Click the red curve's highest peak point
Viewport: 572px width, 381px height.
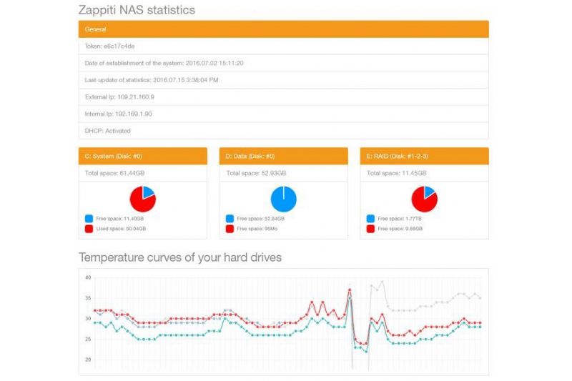point(350,290)
